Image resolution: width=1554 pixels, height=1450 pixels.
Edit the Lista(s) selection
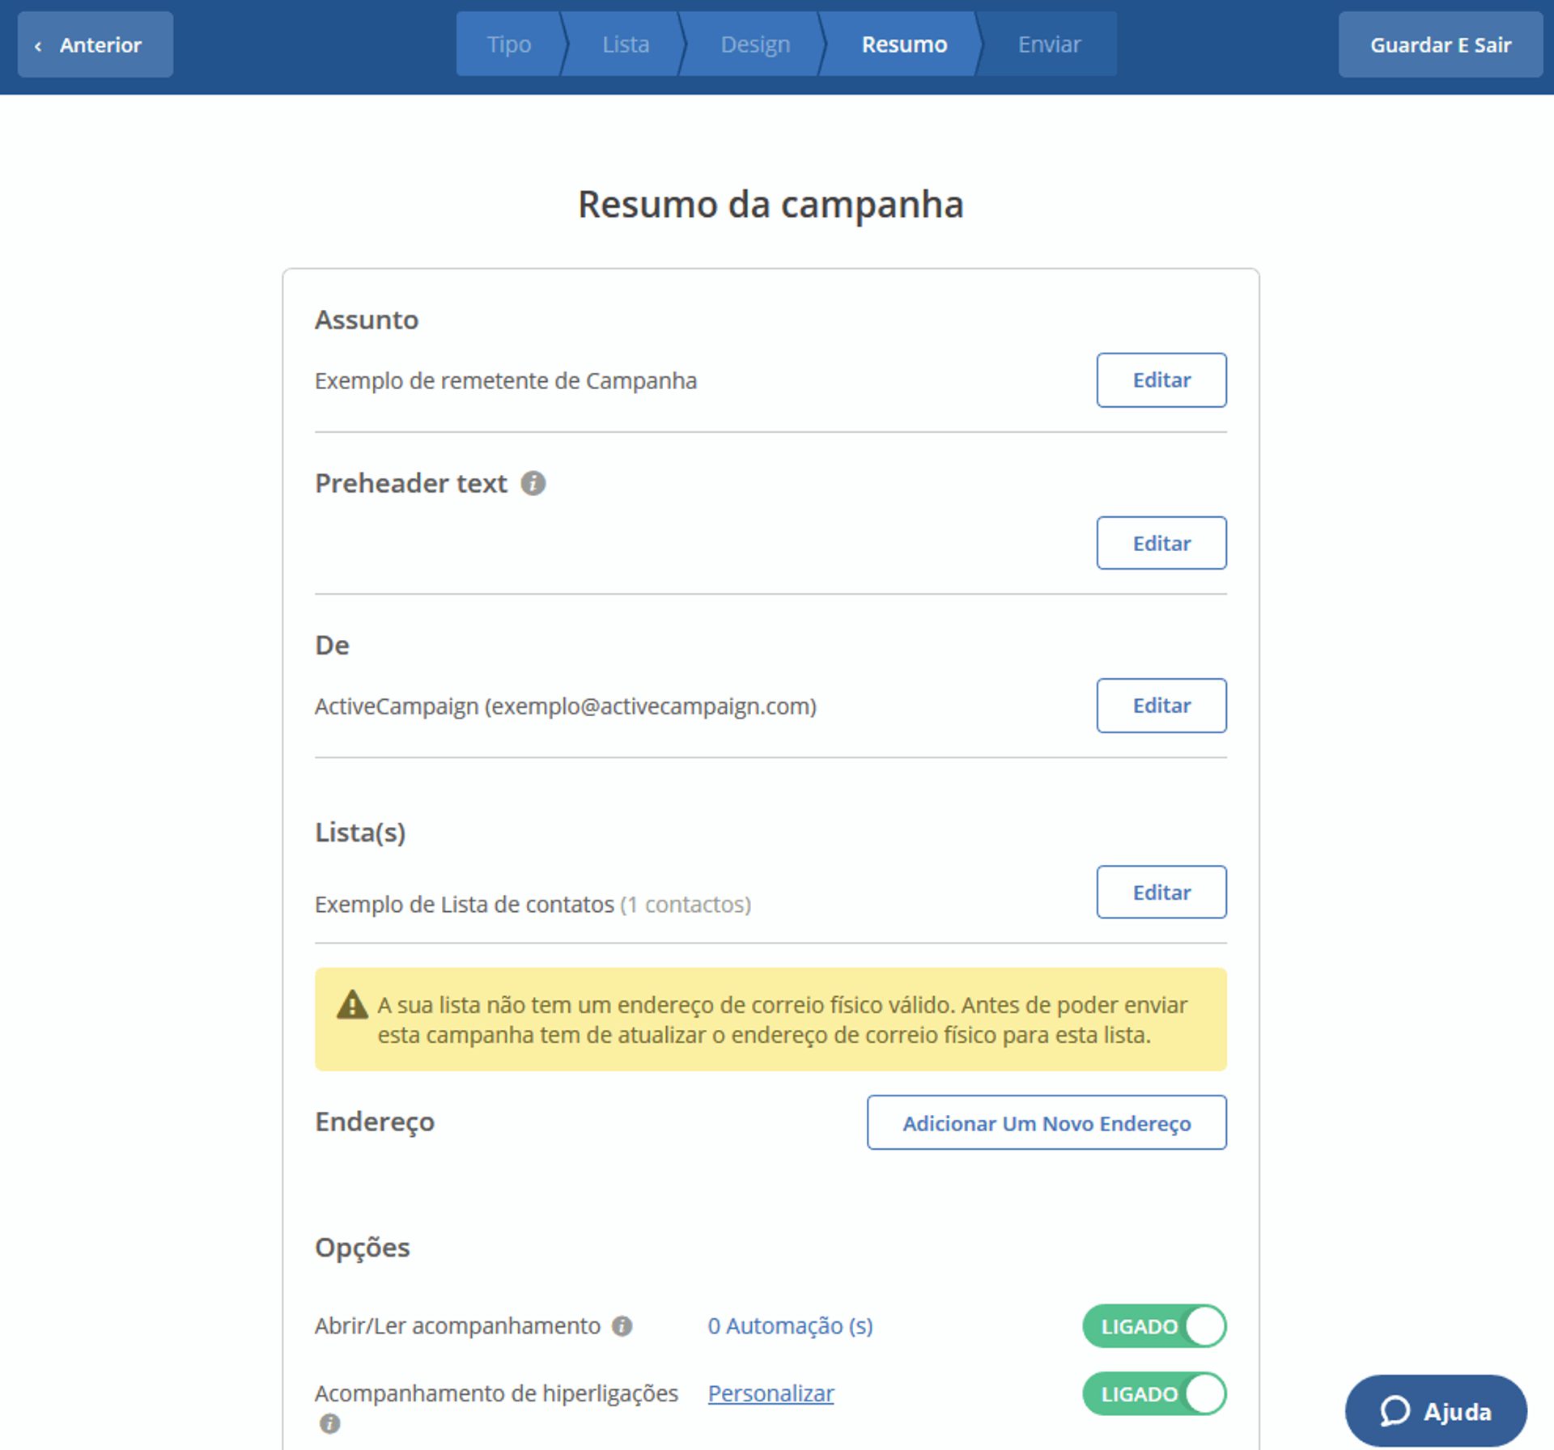coord(1161,892)
